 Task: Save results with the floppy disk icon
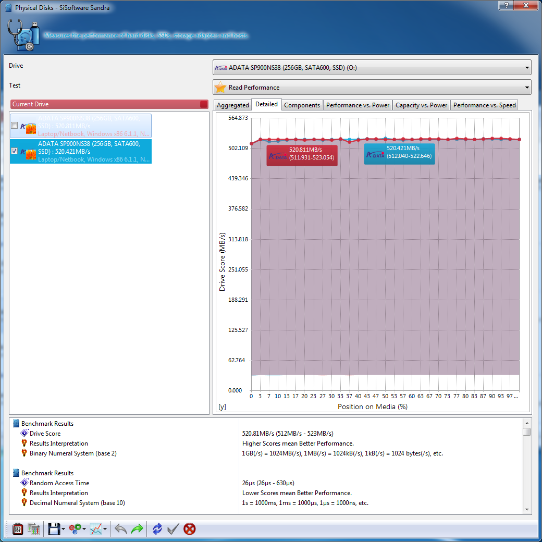54,529
